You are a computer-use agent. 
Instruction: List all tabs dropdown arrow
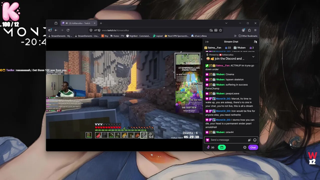point(226,23)
